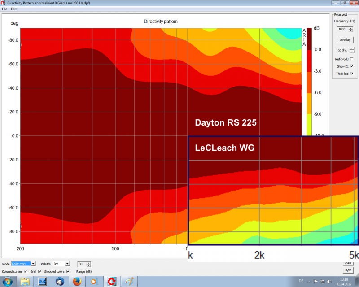Click the B/W button
Screen dimensions: 359x287
348,270
